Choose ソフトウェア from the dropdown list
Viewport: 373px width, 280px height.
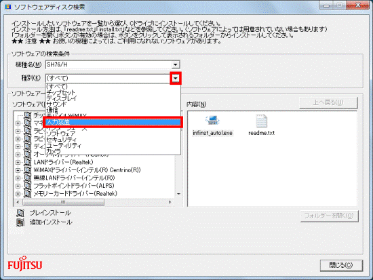(113, 134)
